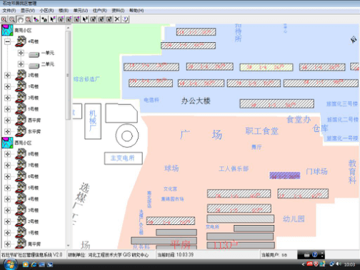Expand the 一单元 tree node

pos(21,53)
